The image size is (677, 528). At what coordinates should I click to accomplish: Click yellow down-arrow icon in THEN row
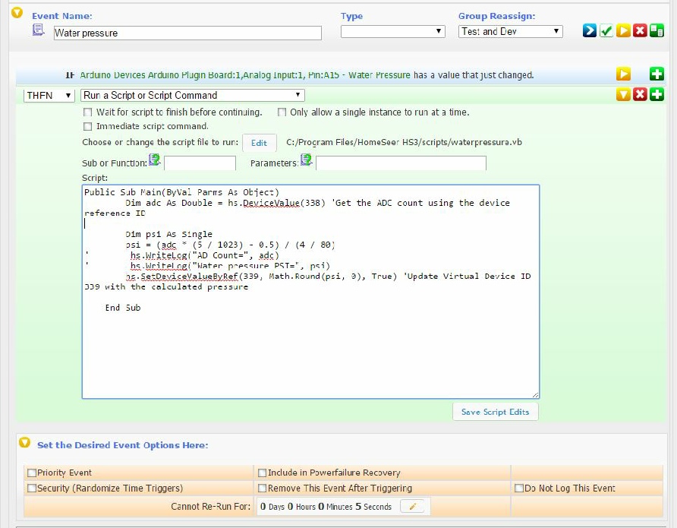623,94
